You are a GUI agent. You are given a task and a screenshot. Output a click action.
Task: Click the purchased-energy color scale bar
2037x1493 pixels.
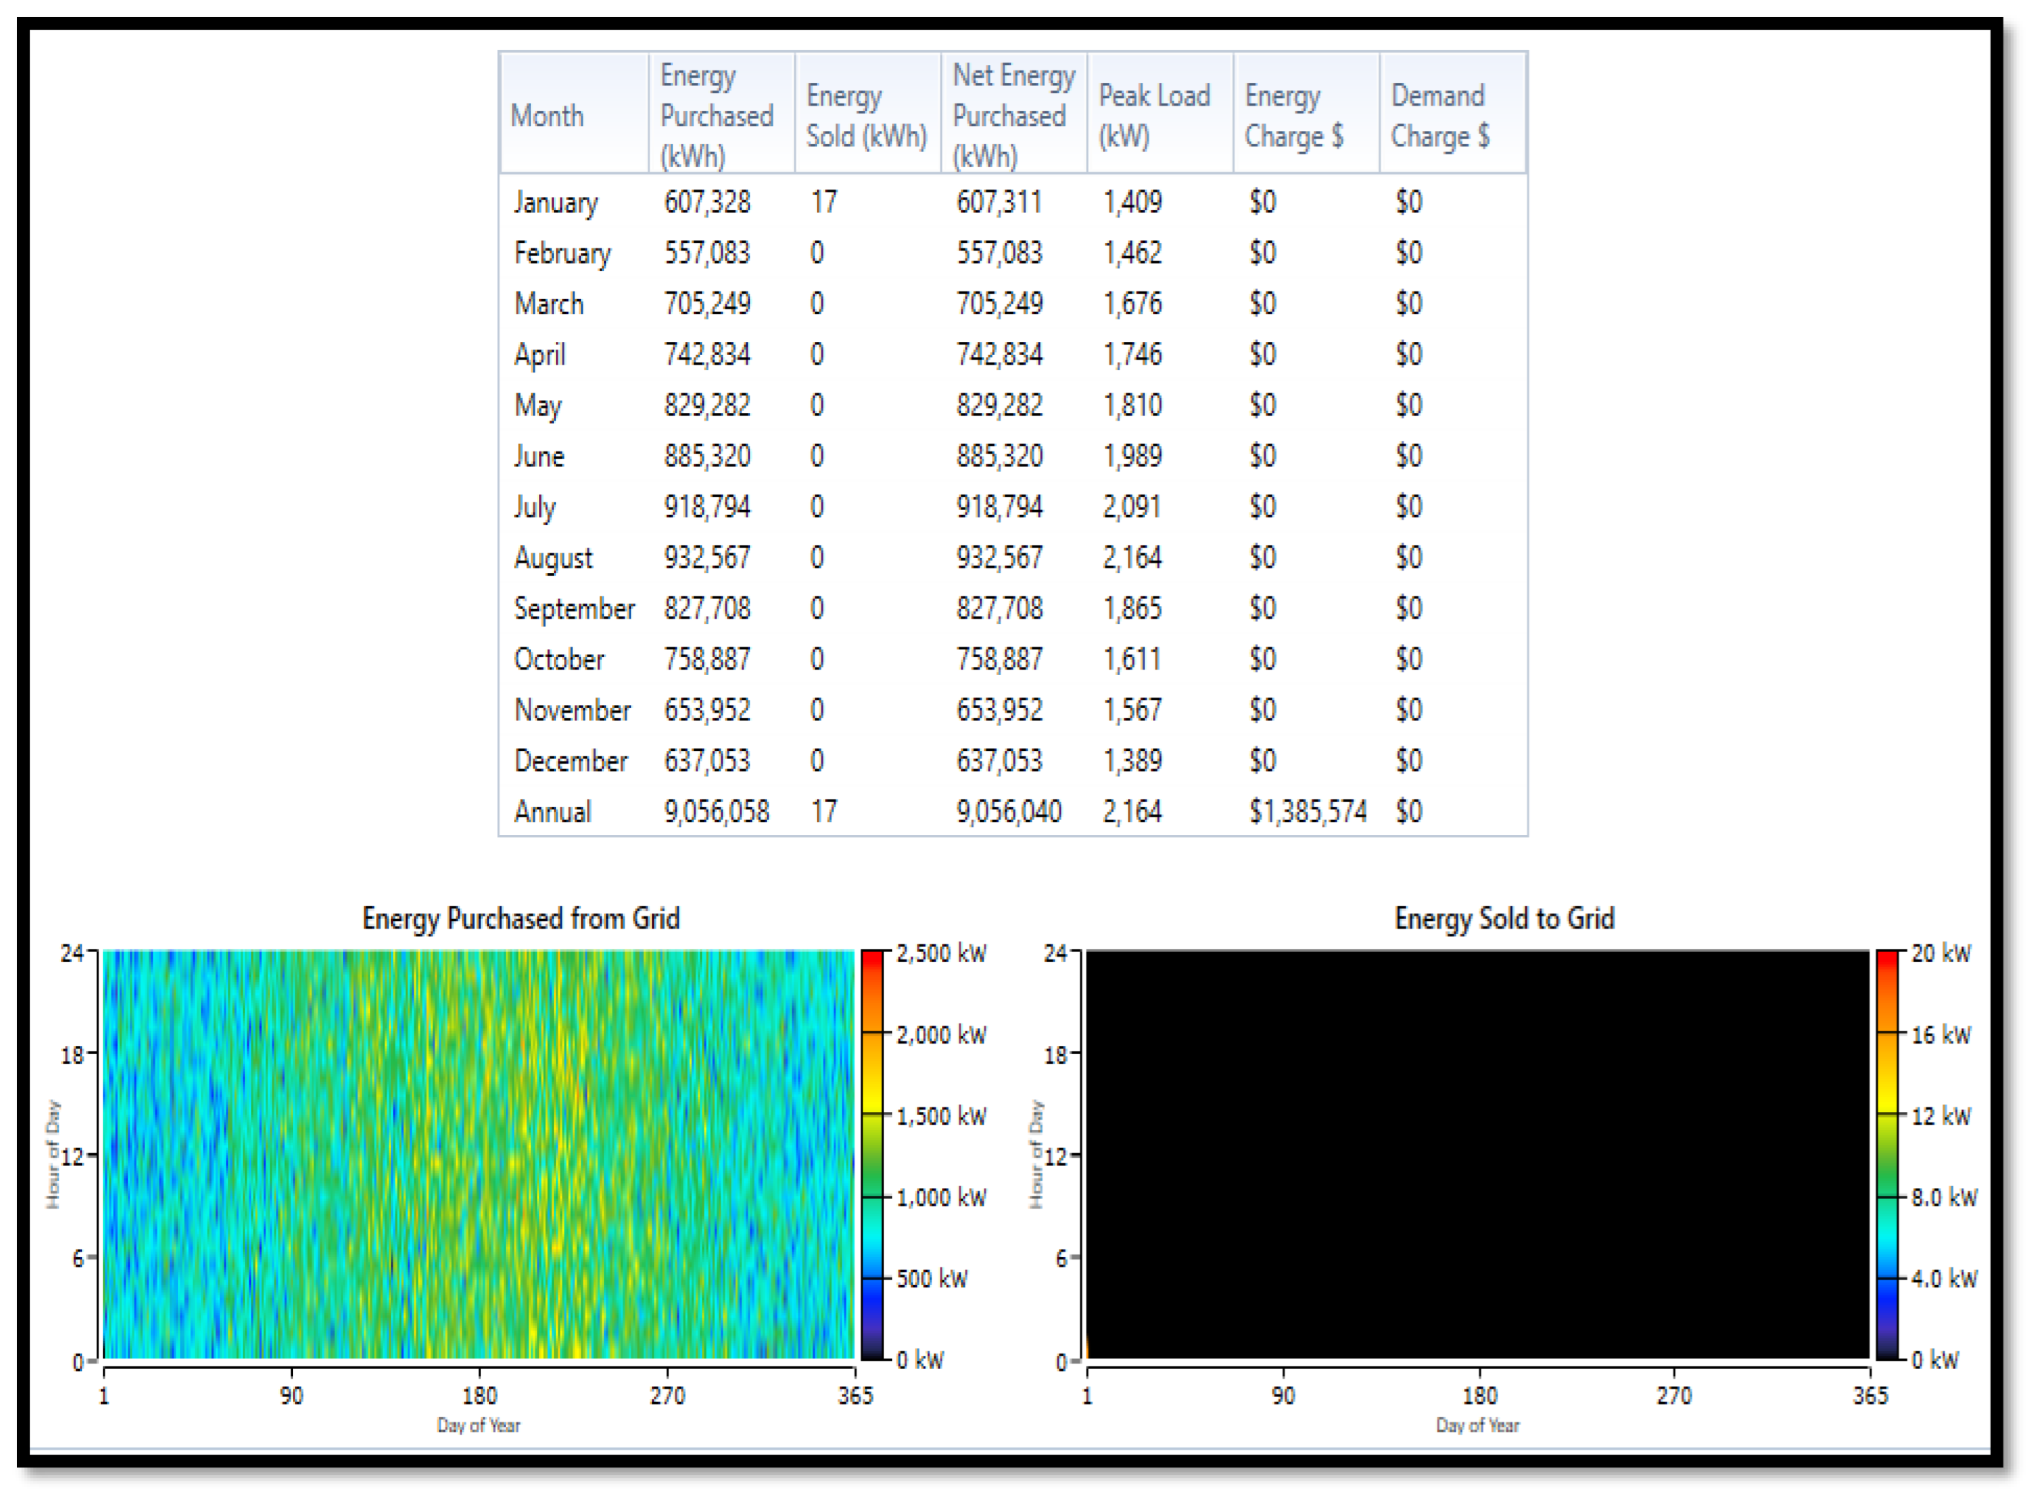[871, 1154]
